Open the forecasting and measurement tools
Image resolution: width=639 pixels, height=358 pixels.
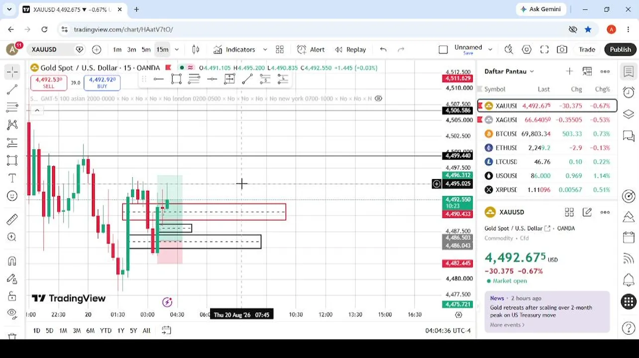pos(12,143)
